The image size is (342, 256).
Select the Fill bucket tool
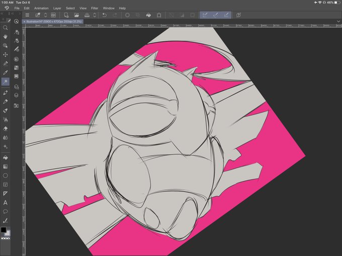(5, 158)
